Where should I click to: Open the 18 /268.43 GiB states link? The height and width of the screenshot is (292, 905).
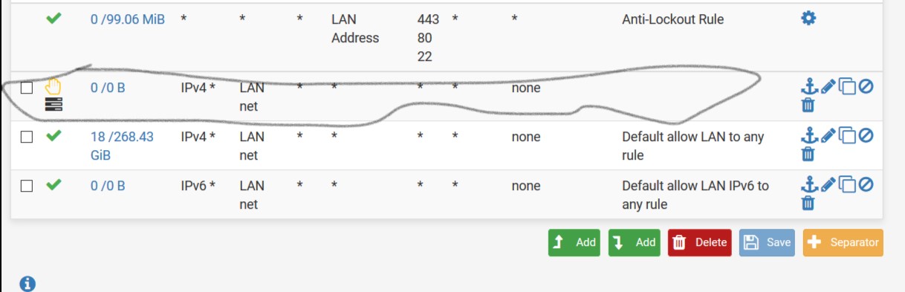pos(122,146)
